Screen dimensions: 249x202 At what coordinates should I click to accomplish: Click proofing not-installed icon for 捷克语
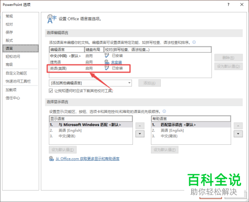(107, 62)
